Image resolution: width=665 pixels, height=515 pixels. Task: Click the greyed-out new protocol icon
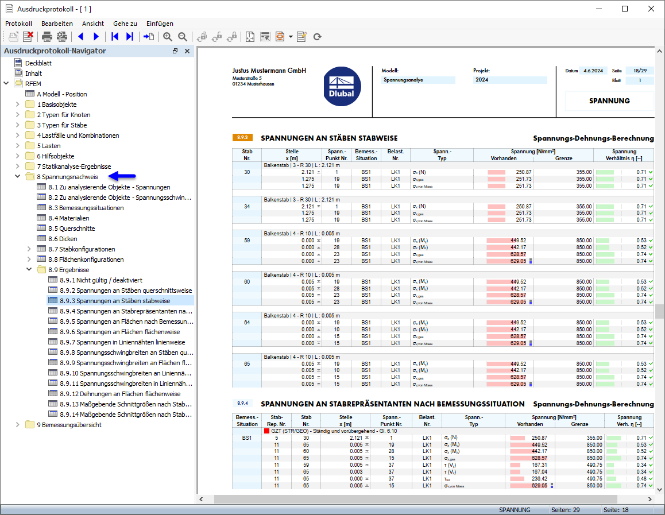click(13, 37)
